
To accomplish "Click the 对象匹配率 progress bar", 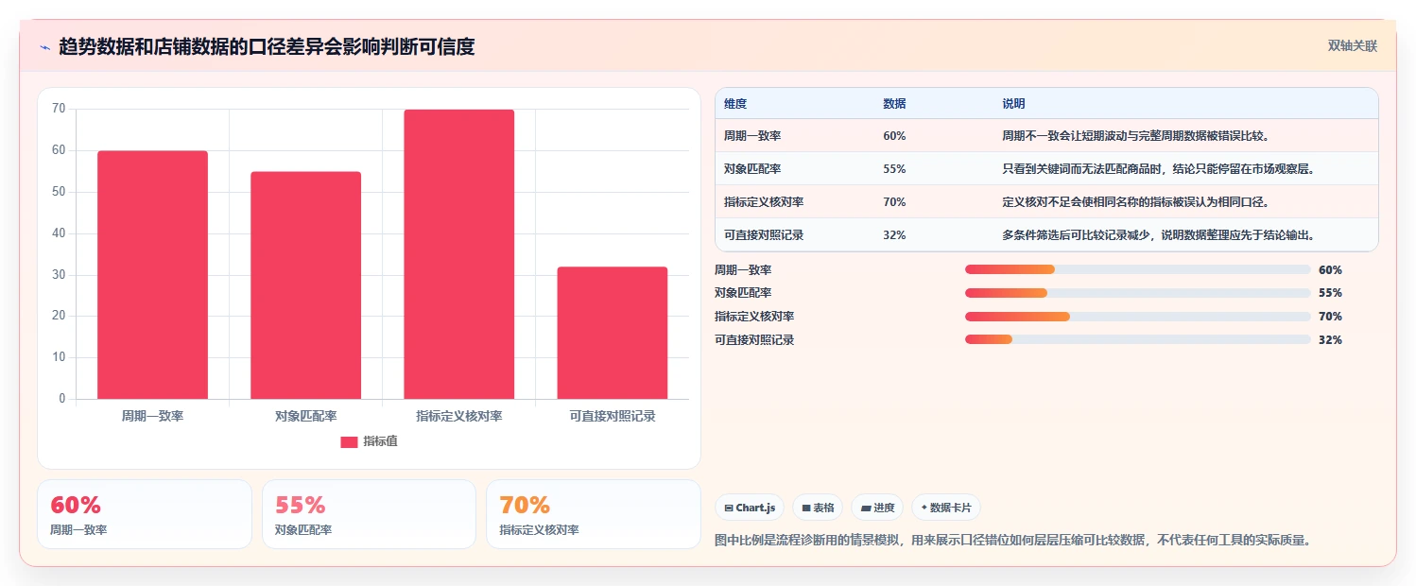I will tap(1137, 293).
